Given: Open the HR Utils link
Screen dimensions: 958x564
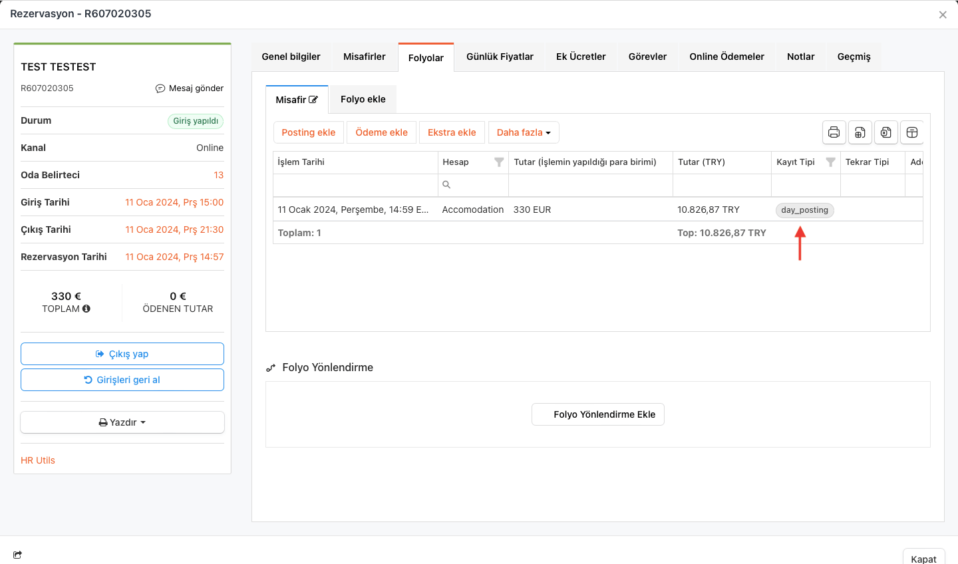Looking at the screenshot, I should point(38,460).
